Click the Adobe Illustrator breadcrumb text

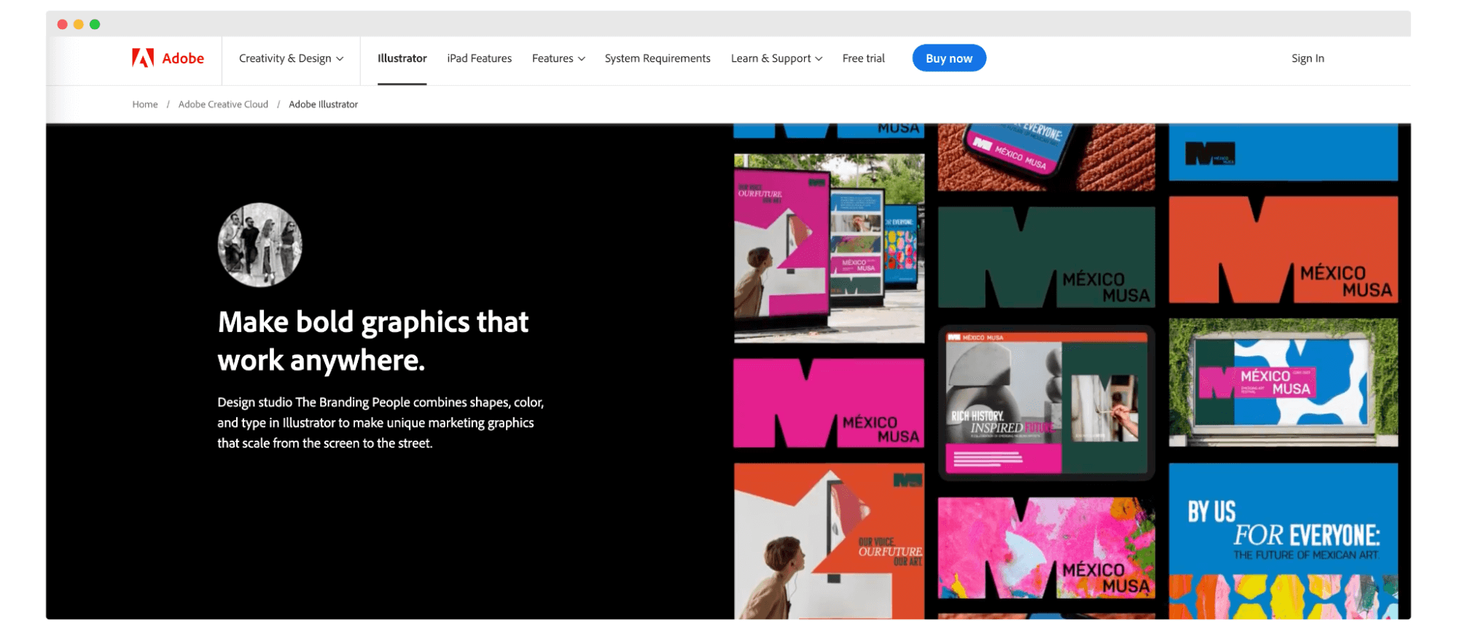point(324,104)
